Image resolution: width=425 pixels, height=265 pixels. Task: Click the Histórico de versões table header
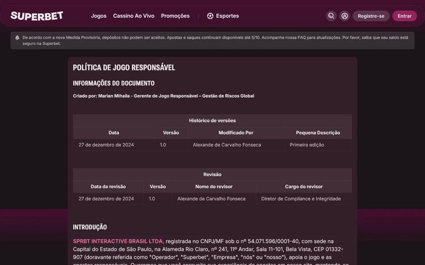coord(212,121)
